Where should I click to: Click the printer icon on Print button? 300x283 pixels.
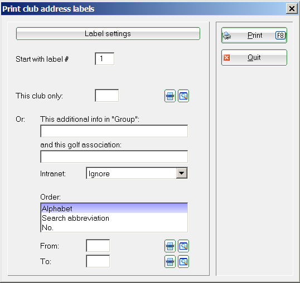[227, 36]
